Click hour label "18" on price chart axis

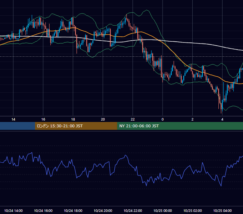tap(73, 119)
